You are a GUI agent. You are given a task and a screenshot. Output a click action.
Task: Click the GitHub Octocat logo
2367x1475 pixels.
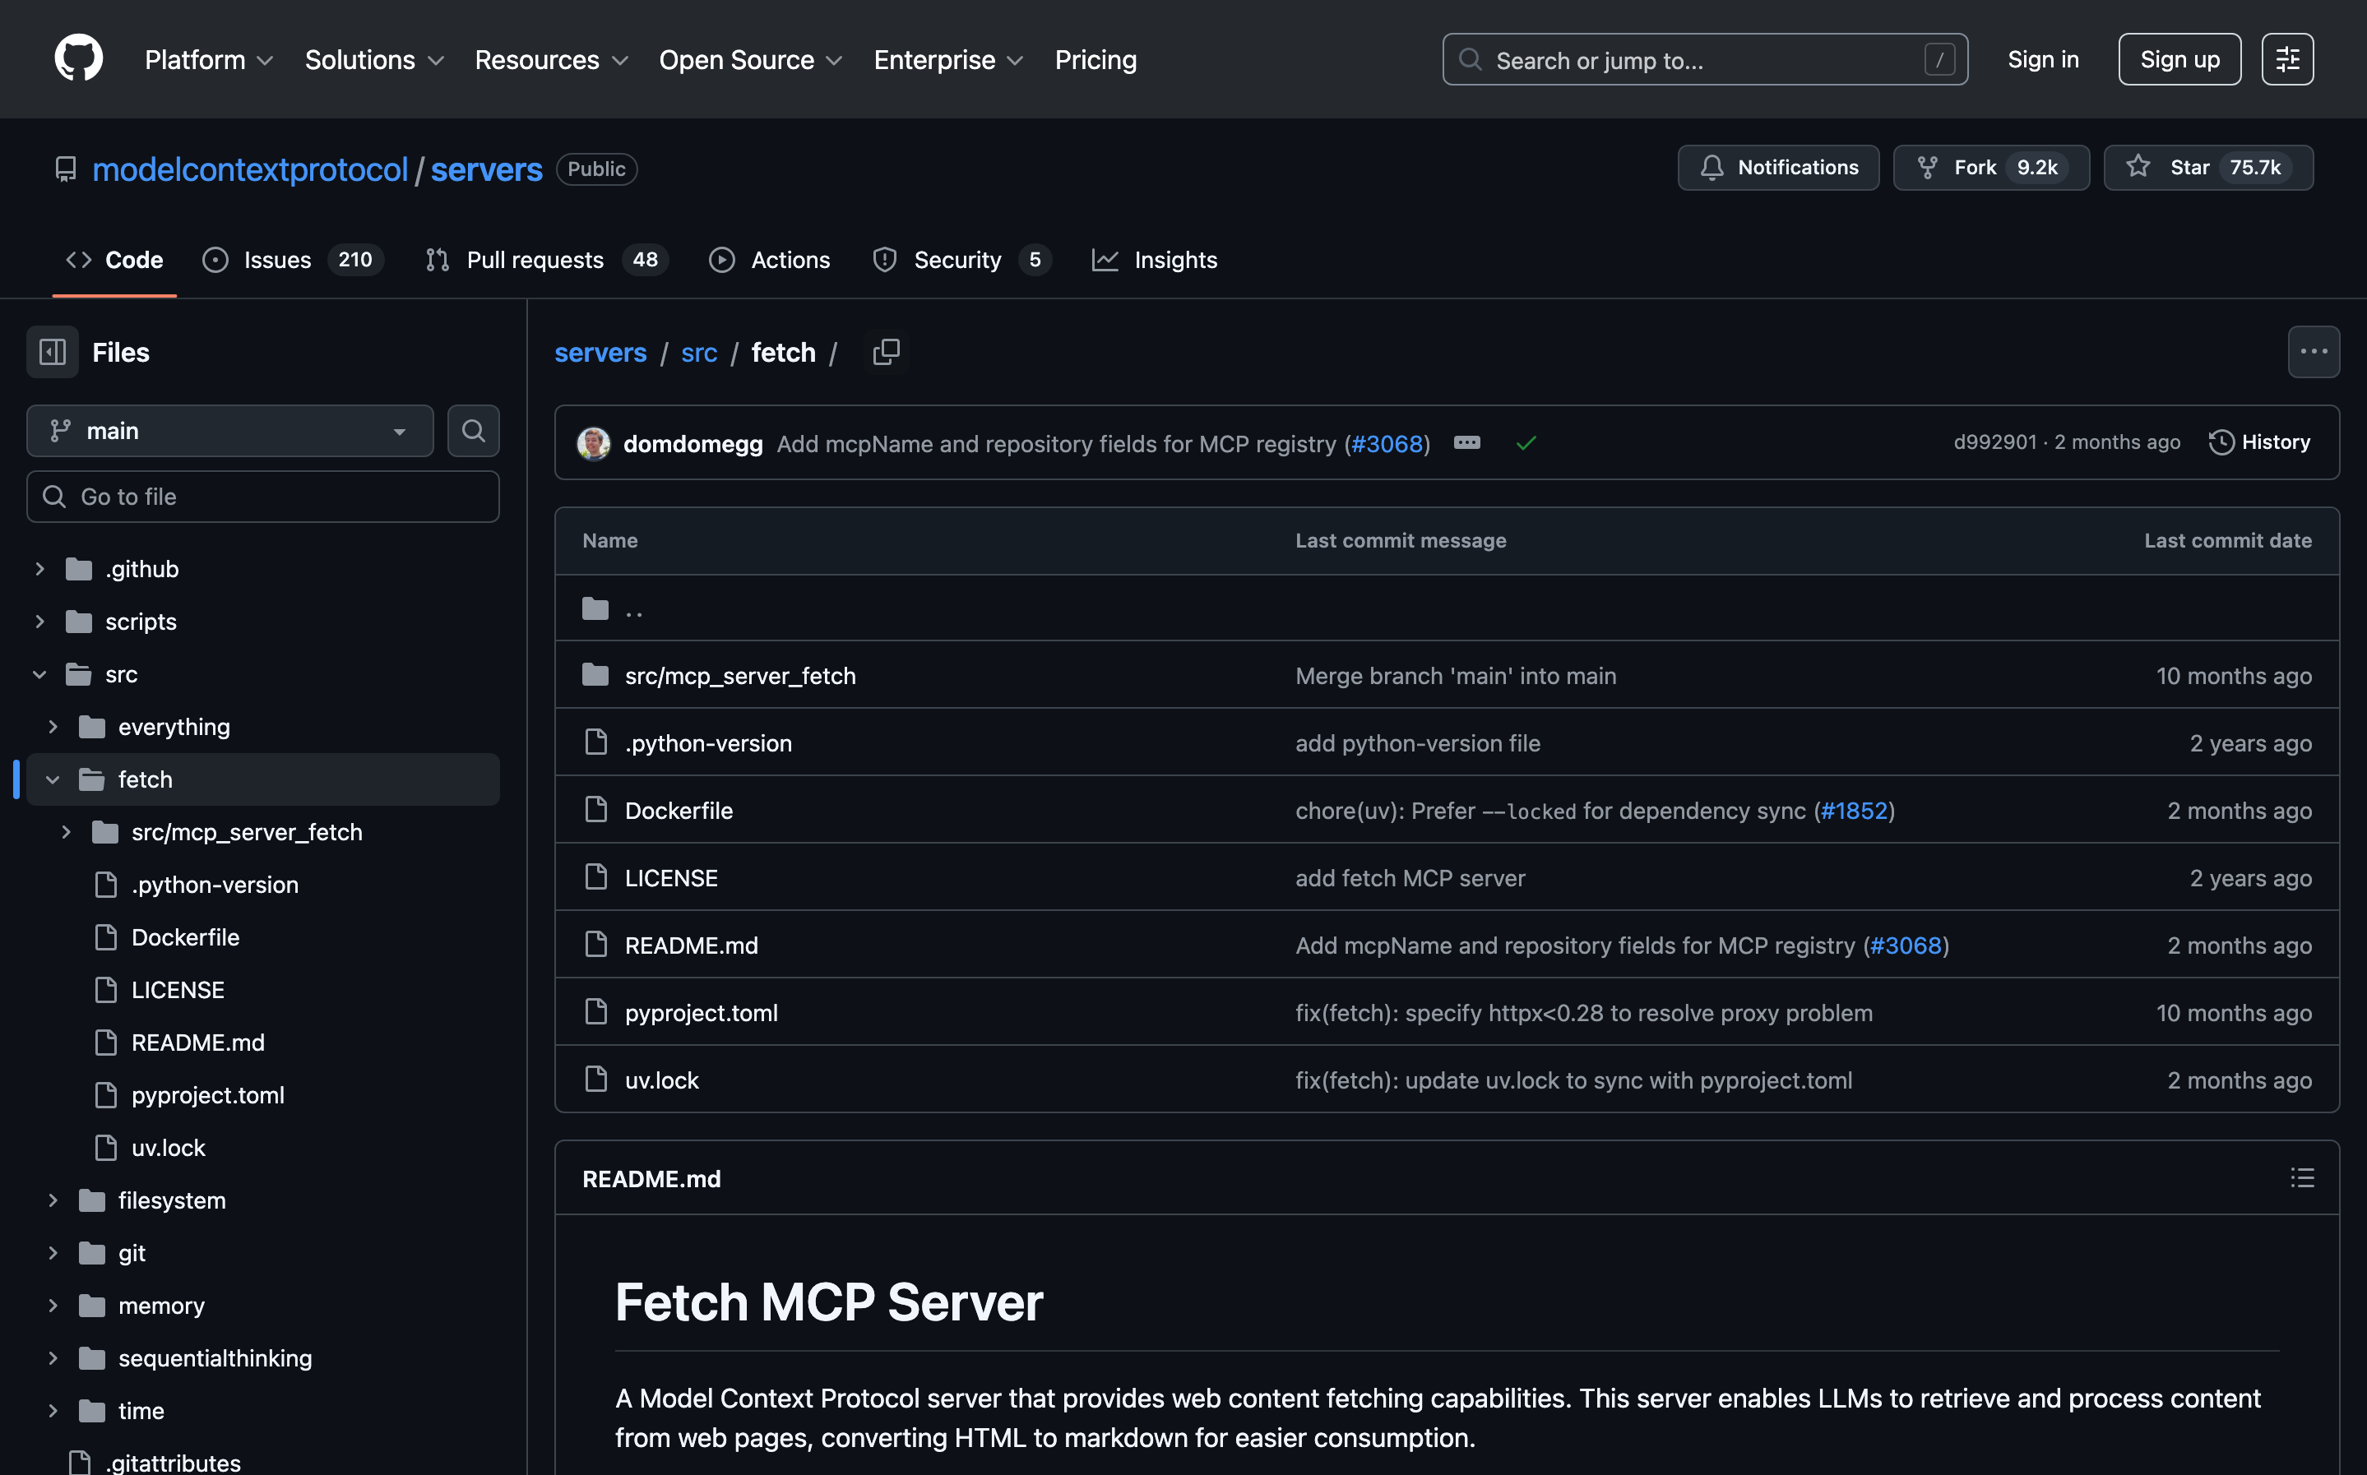(x=78, y=58)
